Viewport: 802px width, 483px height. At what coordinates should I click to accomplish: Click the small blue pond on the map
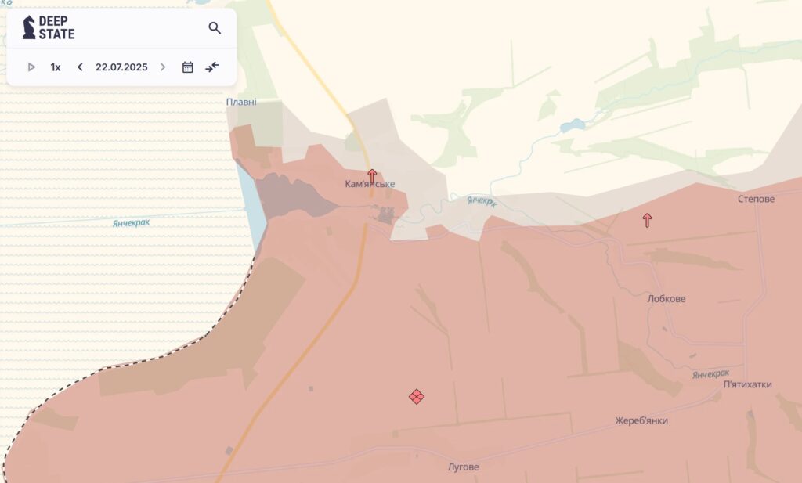click(x=573, y=125)
